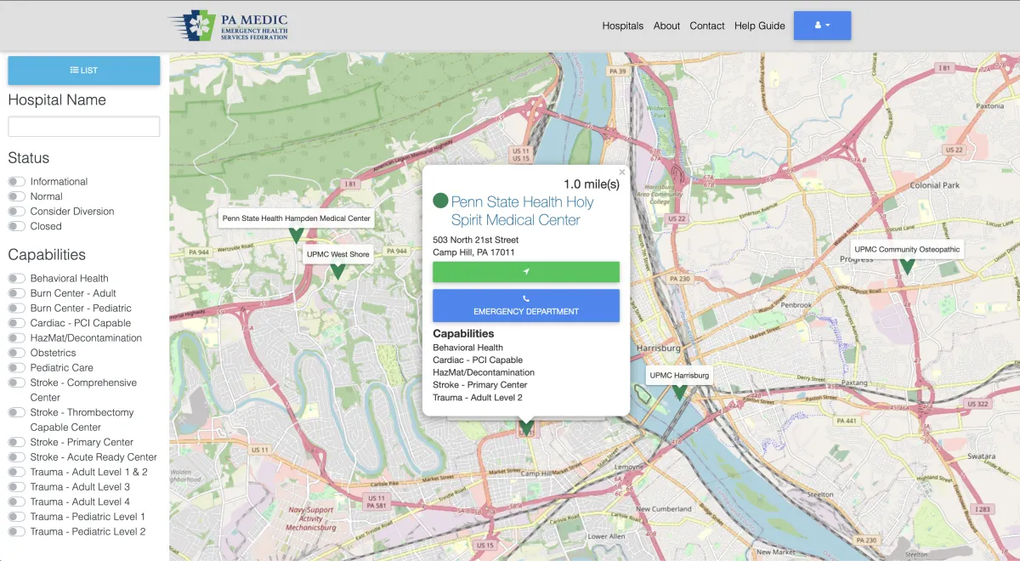The height and width of the screenshot is (561, 1020).
Task: Toggle Pediatric Care filter
Action: tap(16, 368)
